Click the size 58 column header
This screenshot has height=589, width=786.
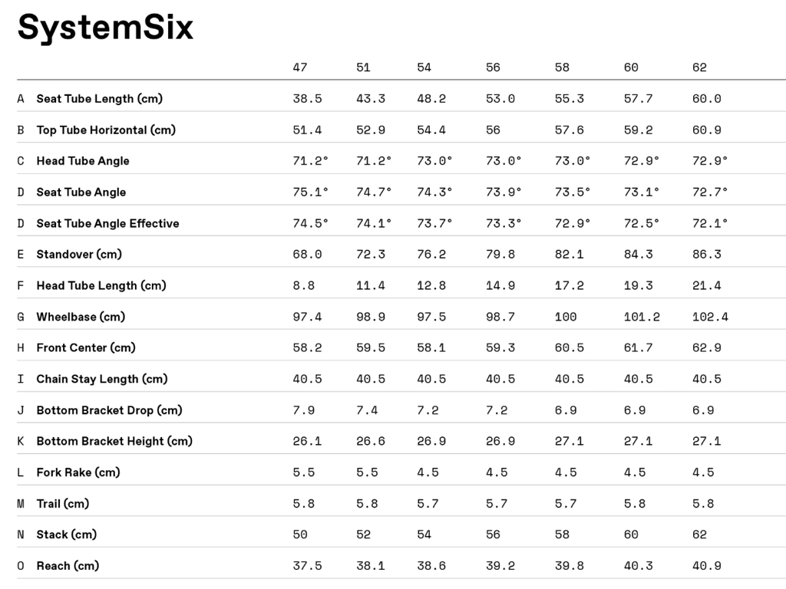click(x=563, y=67)
